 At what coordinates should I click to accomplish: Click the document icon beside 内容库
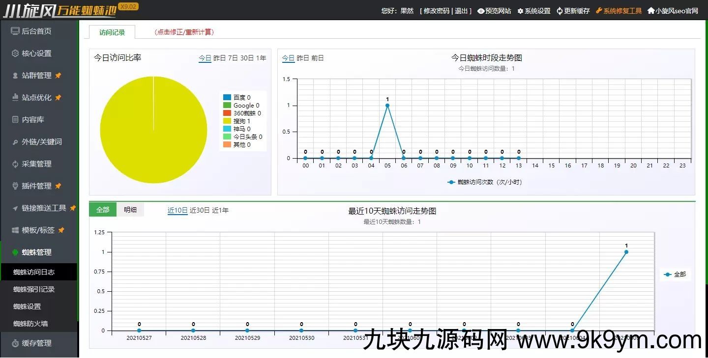[15, 120]
